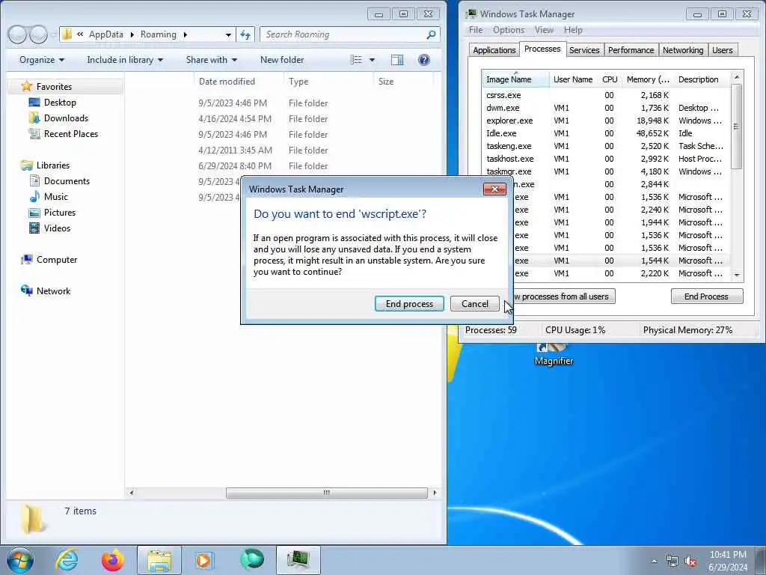Open Task Manager File menu

(x=475, y=30)
